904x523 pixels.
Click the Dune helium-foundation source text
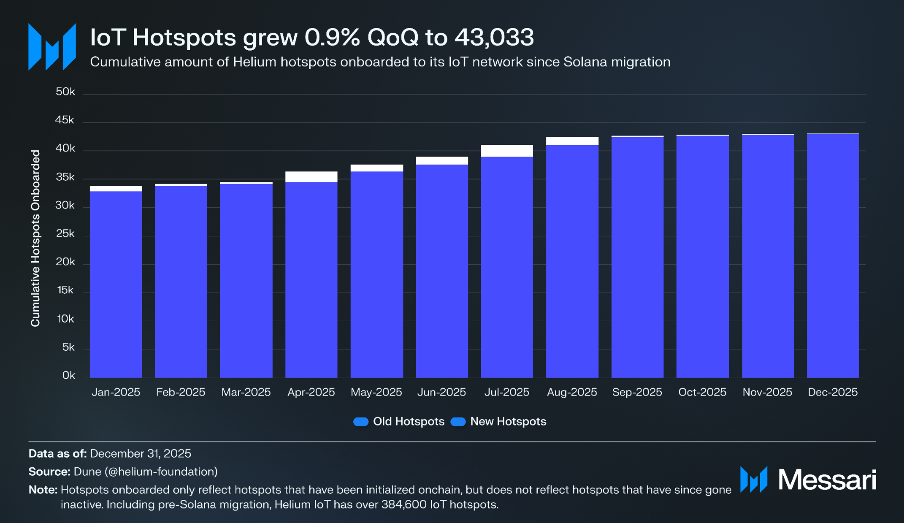click(145, 472)
